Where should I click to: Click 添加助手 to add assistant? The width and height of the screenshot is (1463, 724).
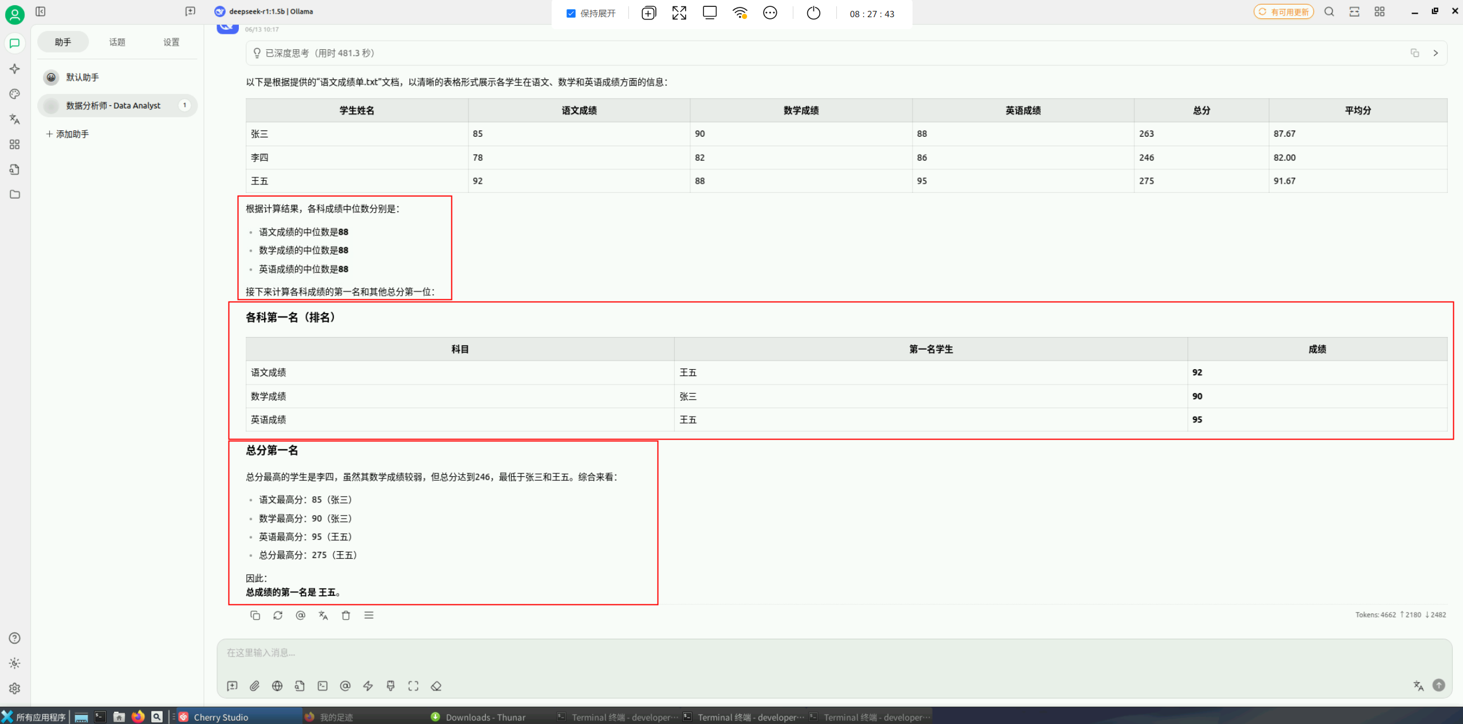click(68, 134)
